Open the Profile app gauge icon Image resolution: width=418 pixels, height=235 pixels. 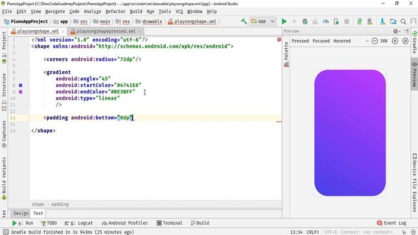pos(325,22)
